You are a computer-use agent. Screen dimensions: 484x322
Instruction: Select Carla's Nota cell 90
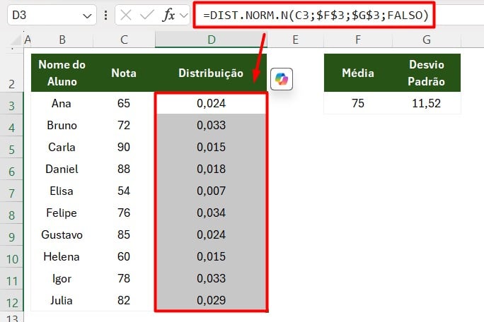tap(124, 147)
